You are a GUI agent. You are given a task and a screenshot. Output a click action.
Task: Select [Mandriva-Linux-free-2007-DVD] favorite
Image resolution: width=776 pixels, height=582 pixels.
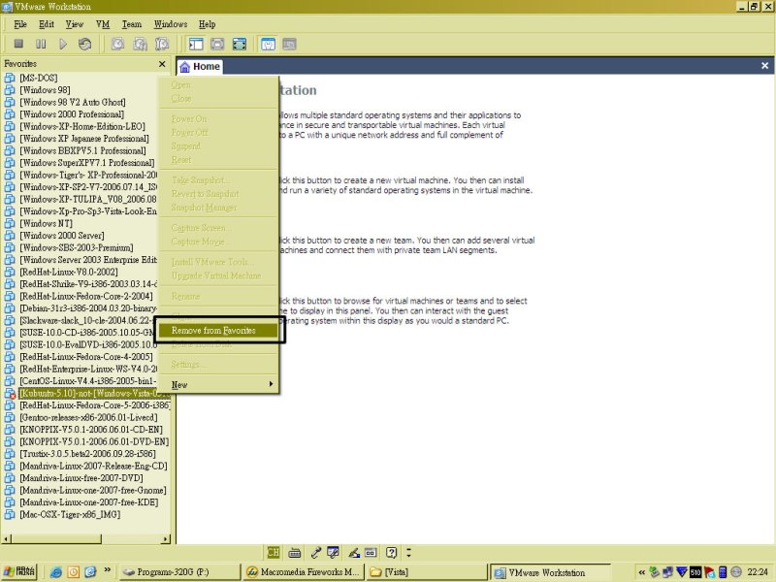coord(81,477)
